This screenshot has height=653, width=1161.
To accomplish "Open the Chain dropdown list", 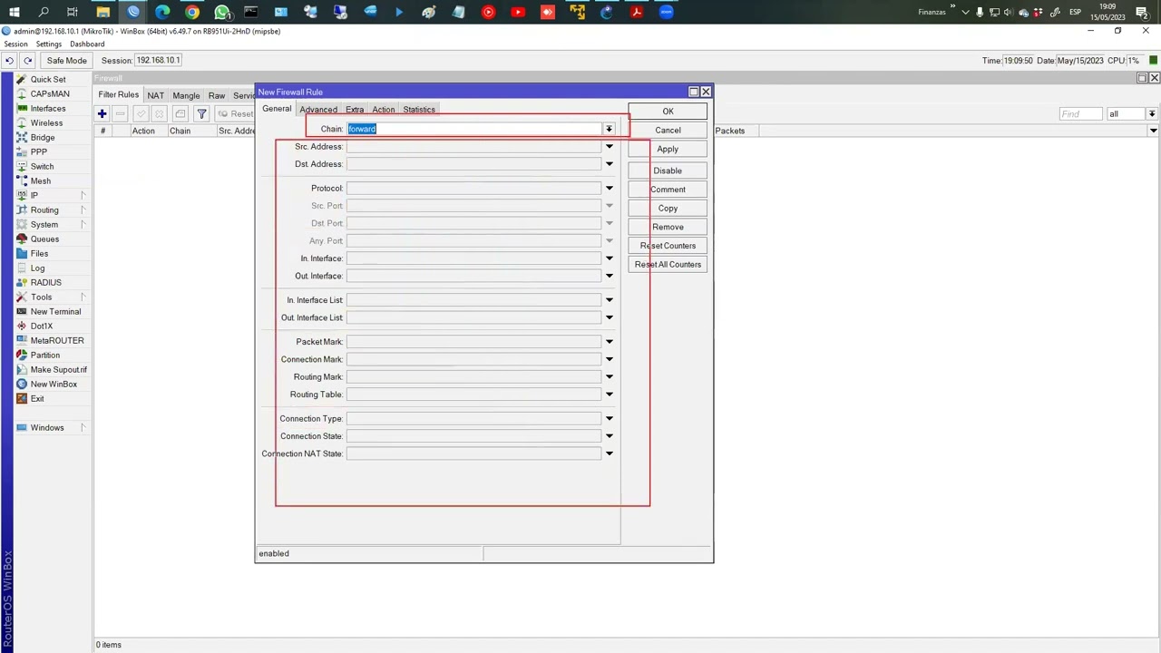I will (610, 129).
